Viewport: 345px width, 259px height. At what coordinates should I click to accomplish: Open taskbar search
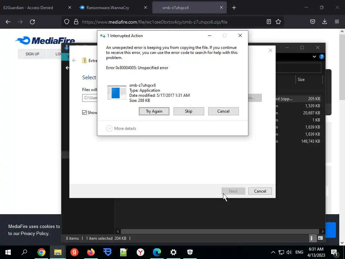pos(24,252)
